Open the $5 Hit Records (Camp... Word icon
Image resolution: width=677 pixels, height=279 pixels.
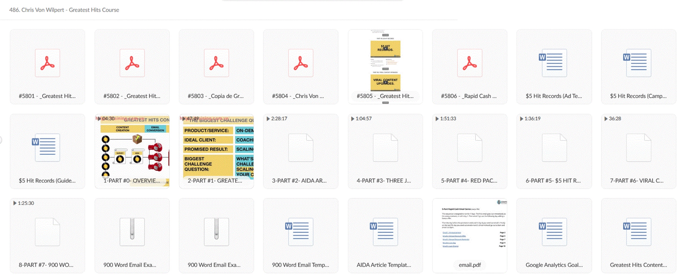pyautogui.click(x=637, y=63)
